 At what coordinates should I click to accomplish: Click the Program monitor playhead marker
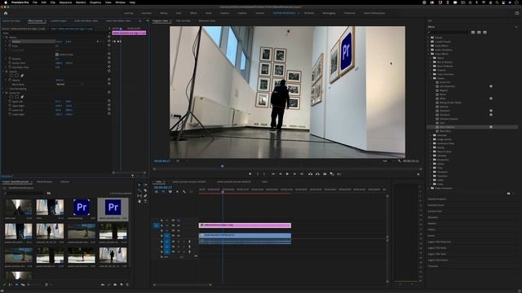point(223,166)
